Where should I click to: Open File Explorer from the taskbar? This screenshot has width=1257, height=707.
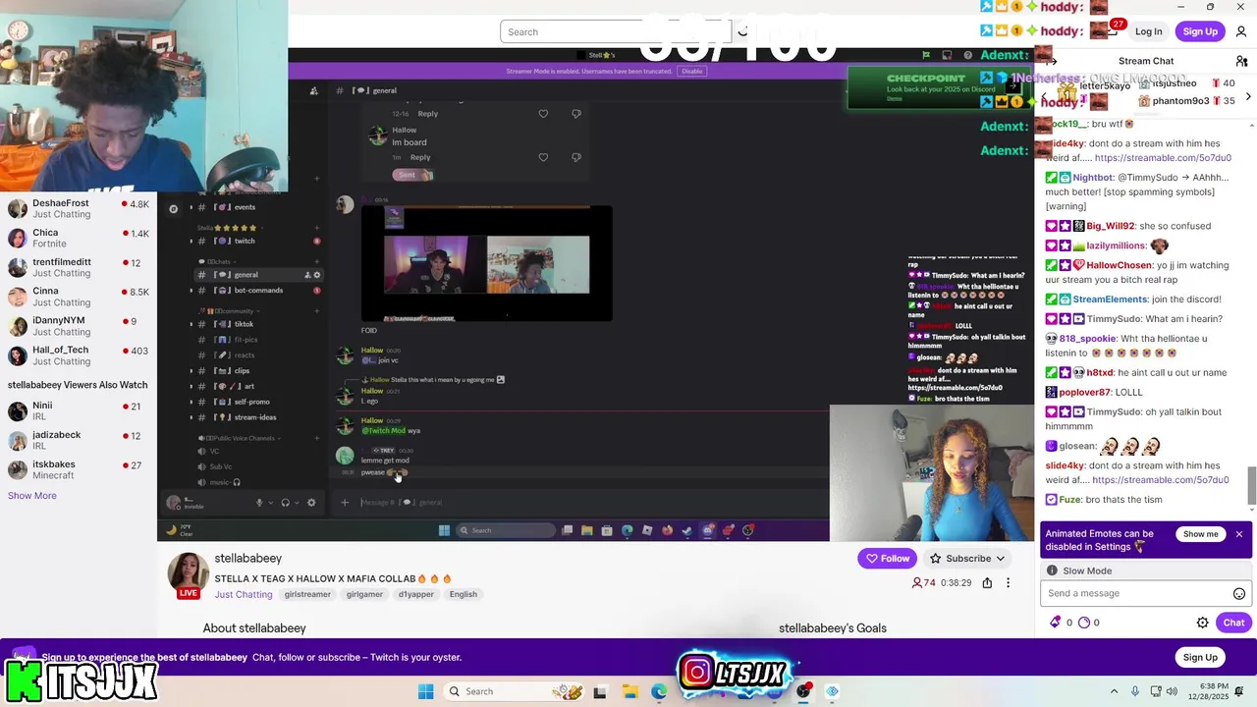(x=629, y=691)
